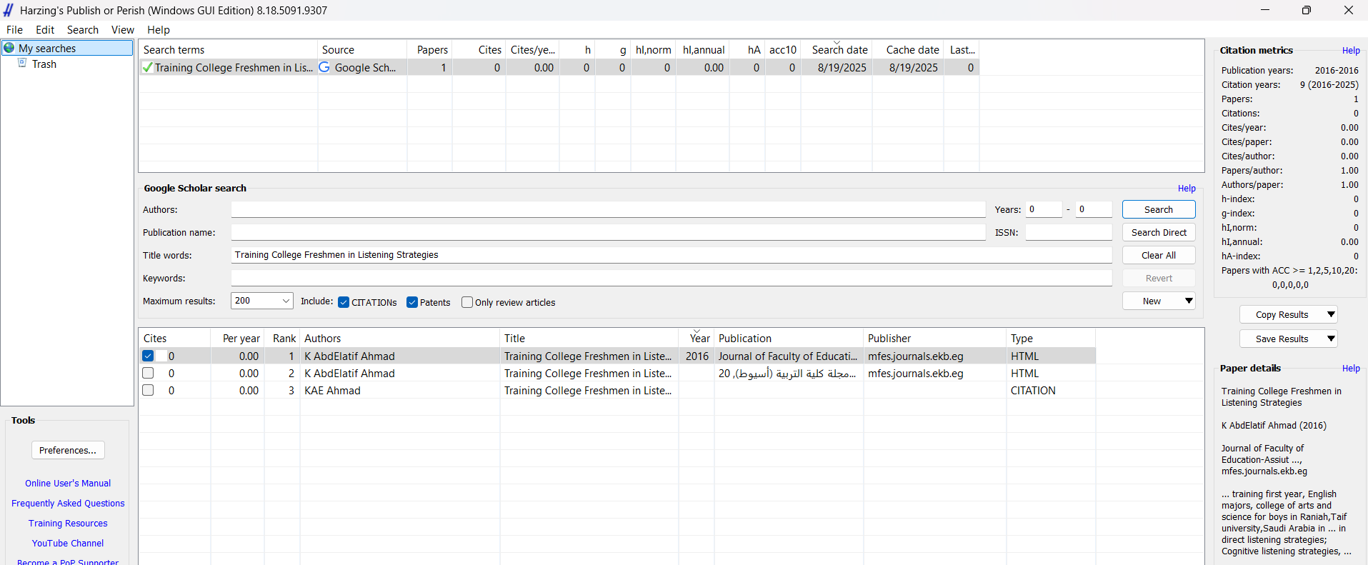This screenshot has height=565, width=1368.
Task: Sort results by Rank column header
Action: [x=283, y=339]
